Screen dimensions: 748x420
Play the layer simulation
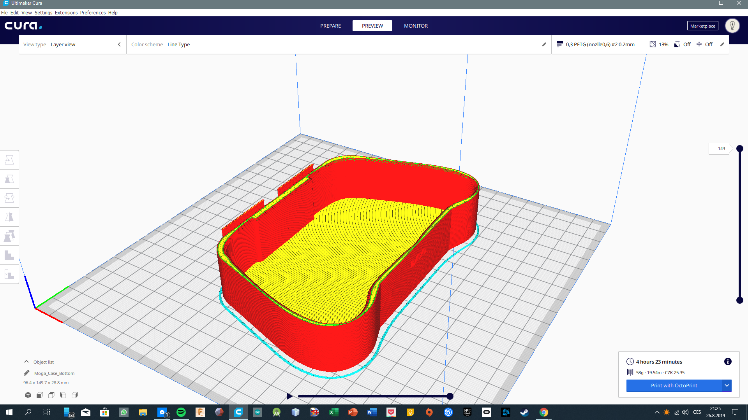(289, 396)
